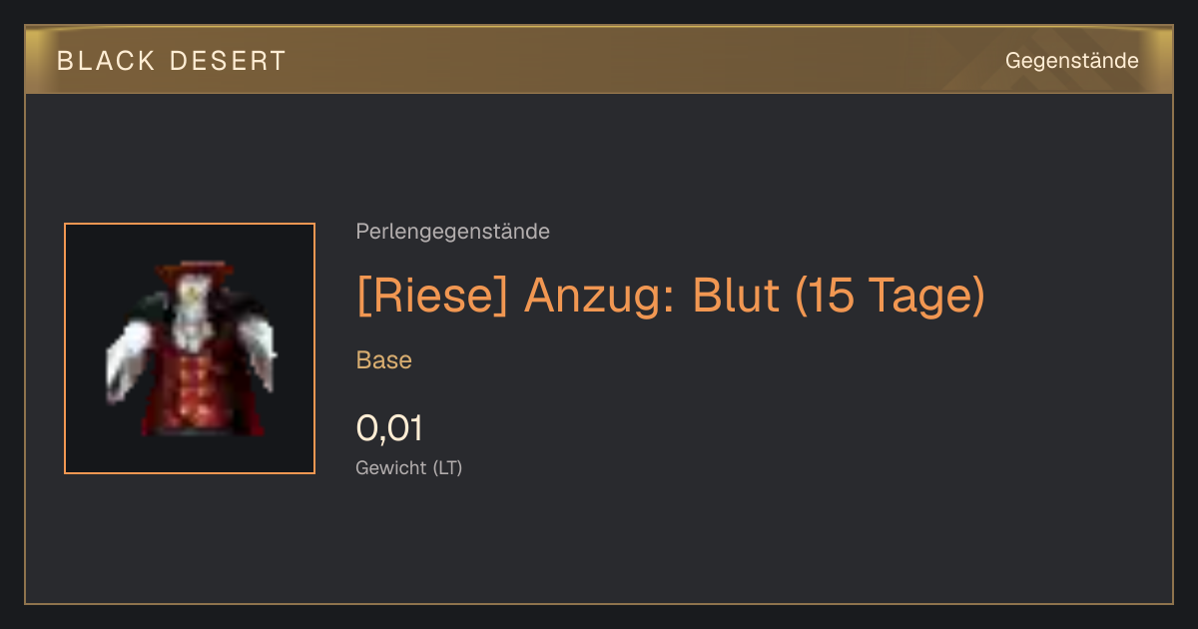
Task: Open the Gegenstände link in the header
Action: tap(1071, 61)
